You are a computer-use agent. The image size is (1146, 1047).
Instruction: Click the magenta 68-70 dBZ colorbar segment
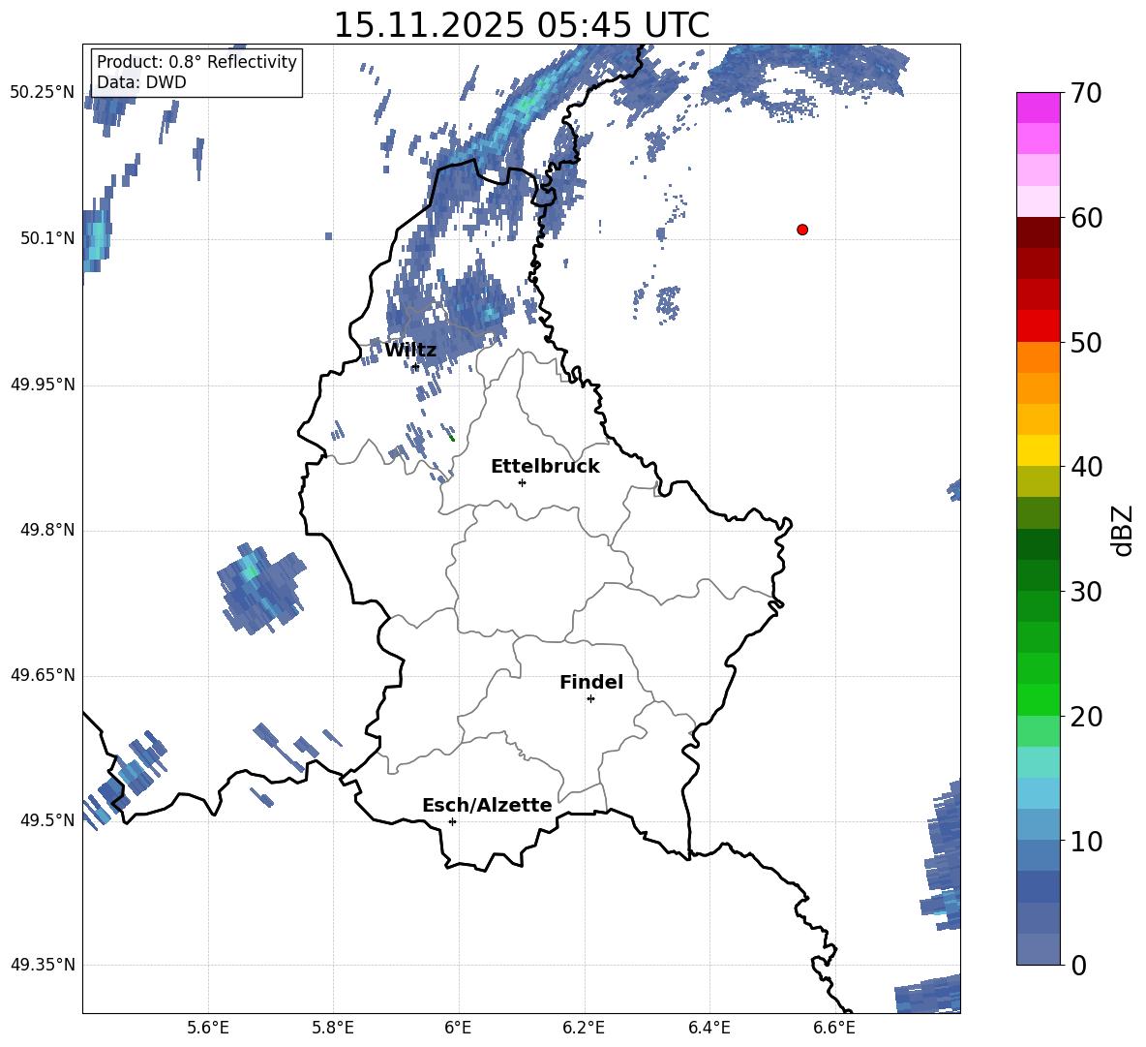pos(1039,108)
